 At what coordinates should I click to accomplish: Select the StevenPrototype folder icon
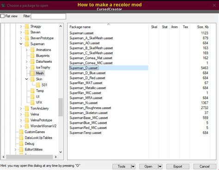click(27, 38)
